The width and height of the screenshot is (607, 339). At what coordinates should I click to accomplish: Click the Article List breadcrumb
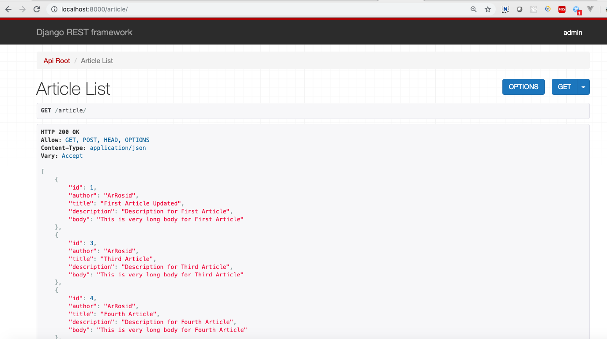[x=97, y=61]
